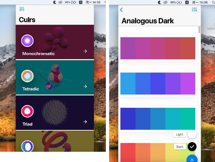Click the Dark label button
Image resolution: width=215 pixels, height=162 pixels.
click(180, 147)
